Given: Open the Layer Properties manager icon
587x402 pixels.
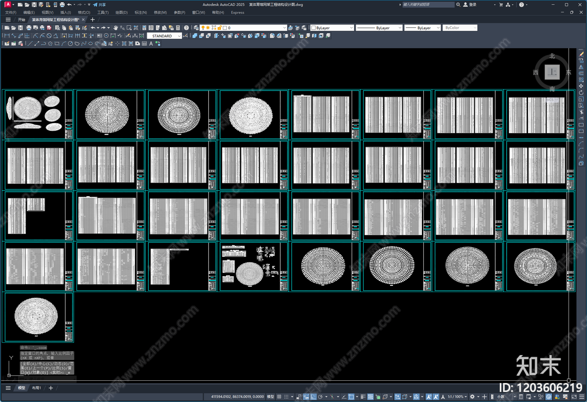Looking at the screenshot, I should 196,28.
